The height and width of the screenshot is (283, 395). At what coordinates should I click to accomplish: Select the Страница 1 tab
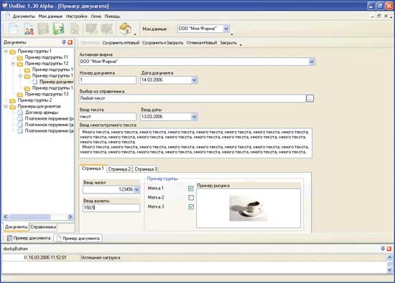93,168
